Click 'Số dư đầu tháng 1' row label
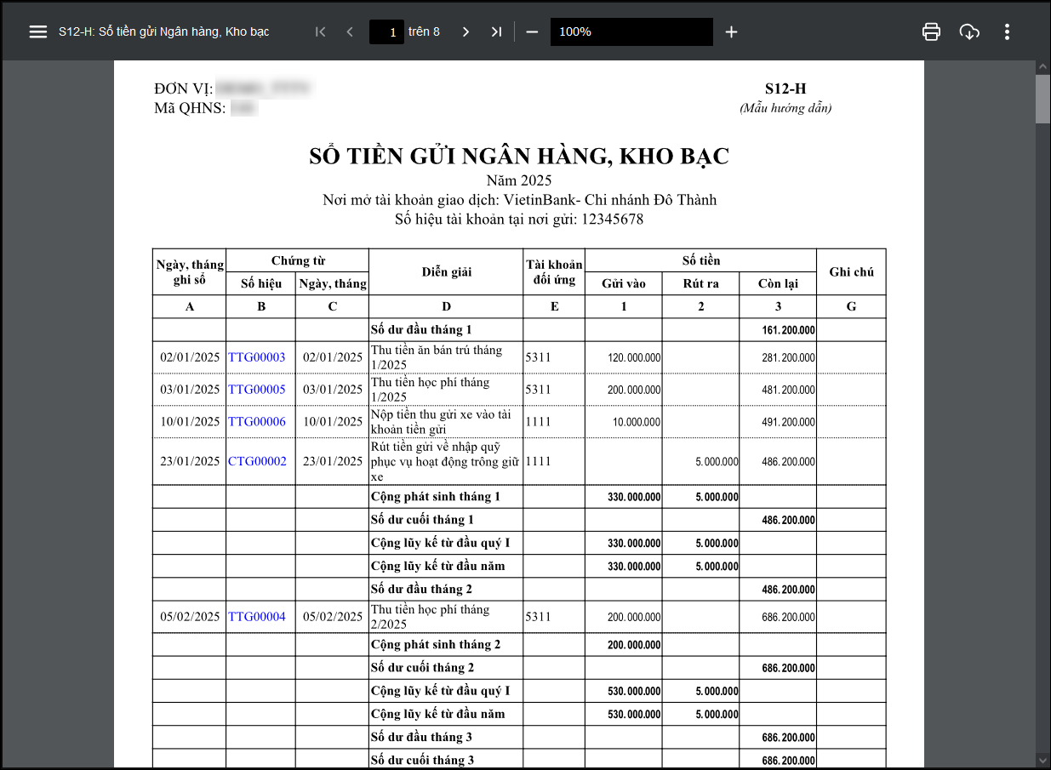 pos(421,330)
